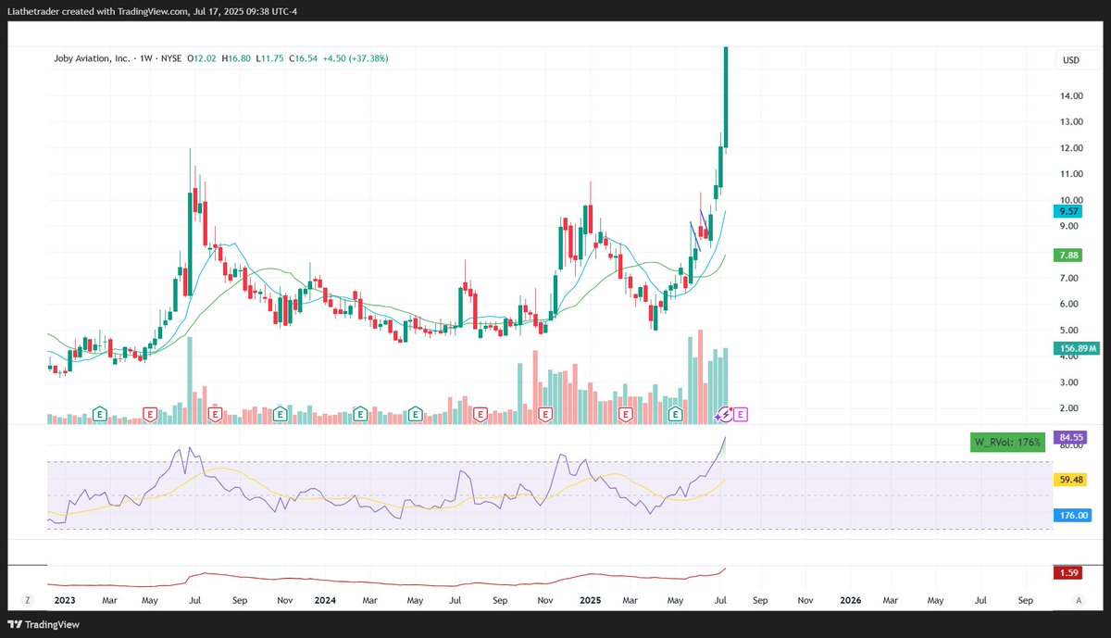The height and width of the screenshot is (638, 1111).
Task: Click the last green volume bar
Action: click(x=727, y=386)
